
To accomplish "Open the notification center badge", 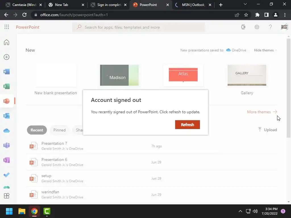I will 283,211.
